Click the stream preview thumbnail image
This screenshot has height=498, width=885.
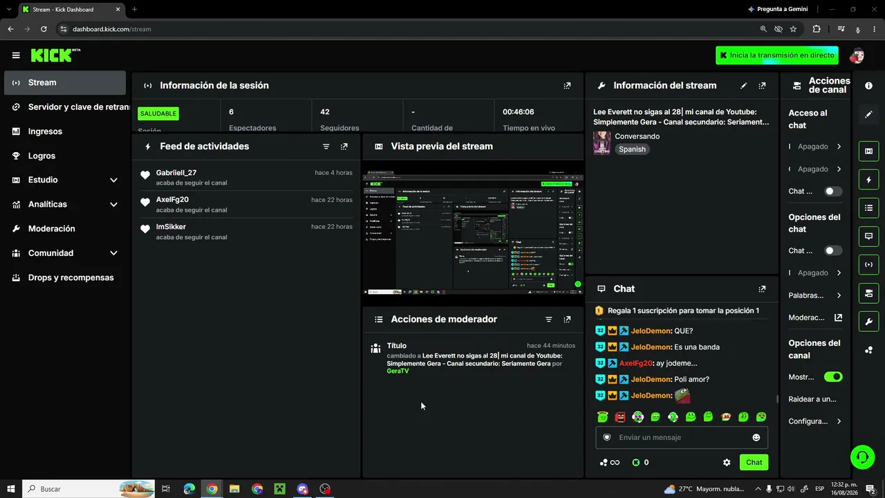point(473,232)
